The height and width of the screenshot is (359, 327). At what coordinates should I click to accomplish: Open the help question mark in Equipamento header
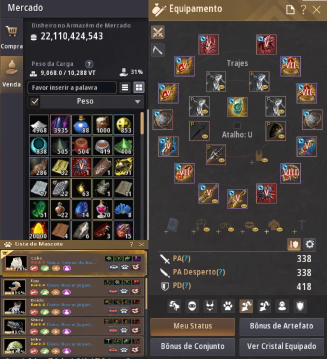coord(303,9)
